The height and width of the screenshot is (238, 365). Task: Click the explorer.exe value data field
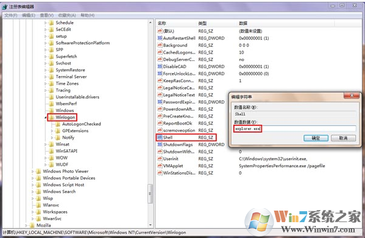pos(295,128)
